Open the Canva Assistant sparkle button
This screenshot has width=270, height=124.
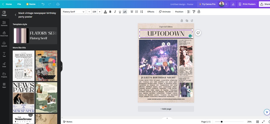click(x=267, y=112)
